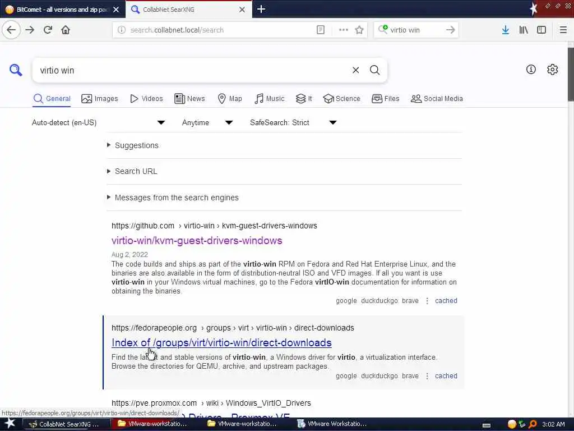
Task: Open more options for github result
Action: coord(427,301)
